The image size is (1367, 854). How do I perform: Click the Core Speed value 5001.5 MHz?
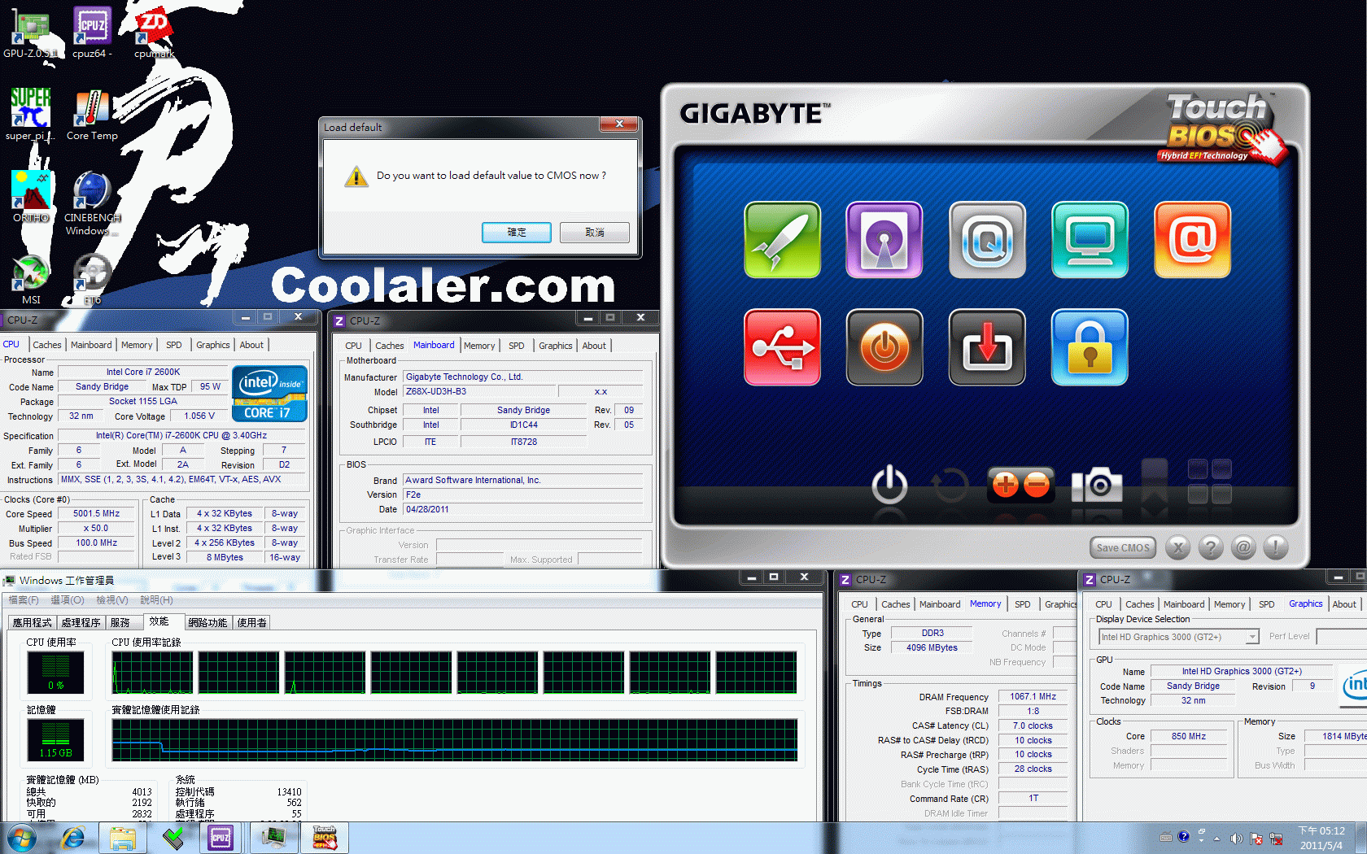click(96, 514)
